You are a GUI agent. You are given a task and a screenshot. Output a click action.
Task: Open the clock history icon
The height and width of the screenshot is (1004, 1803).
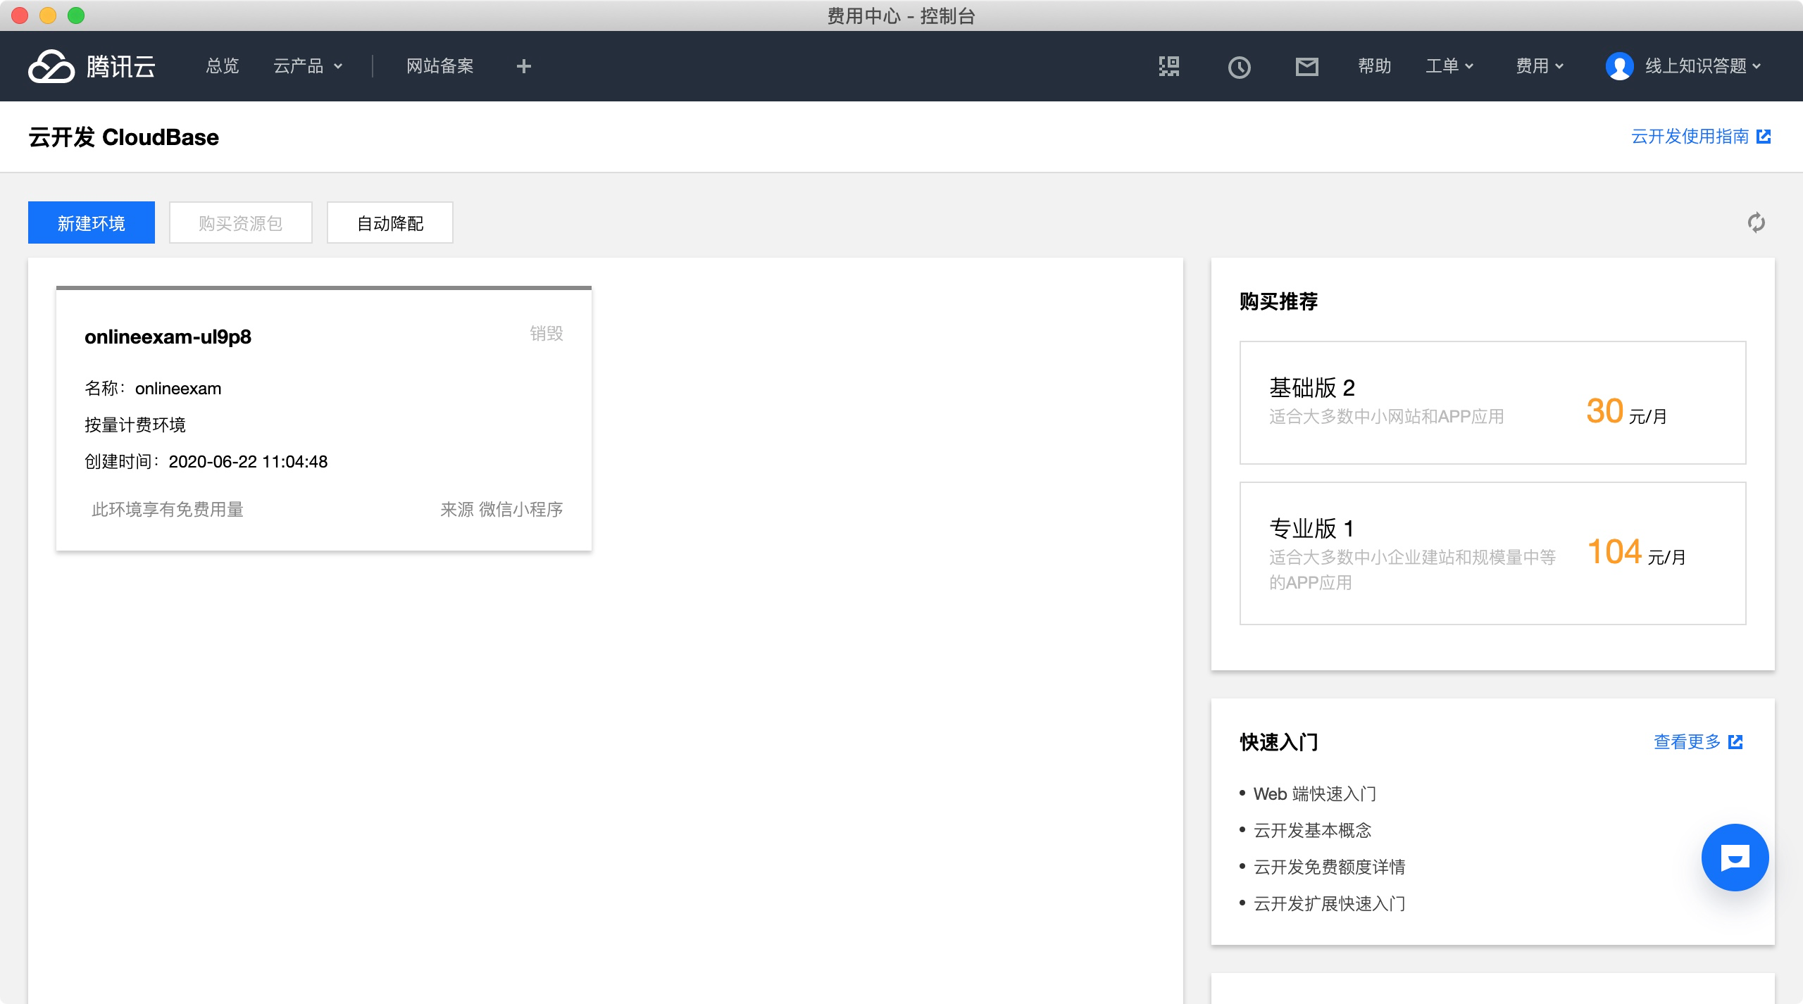1239,67
